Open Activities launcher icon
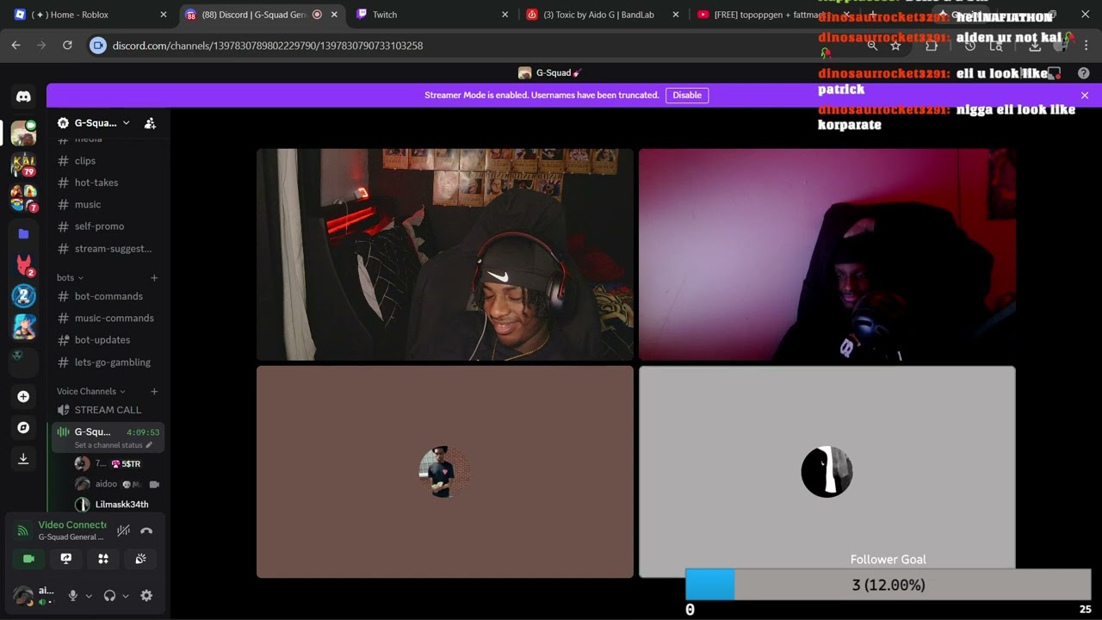This screenshot has height=620, width=1102. point(103,559)
